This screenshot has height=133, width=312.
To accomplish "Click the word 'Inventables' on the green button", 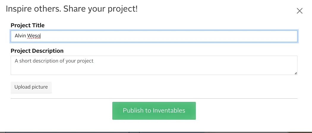I will [169, 111].
